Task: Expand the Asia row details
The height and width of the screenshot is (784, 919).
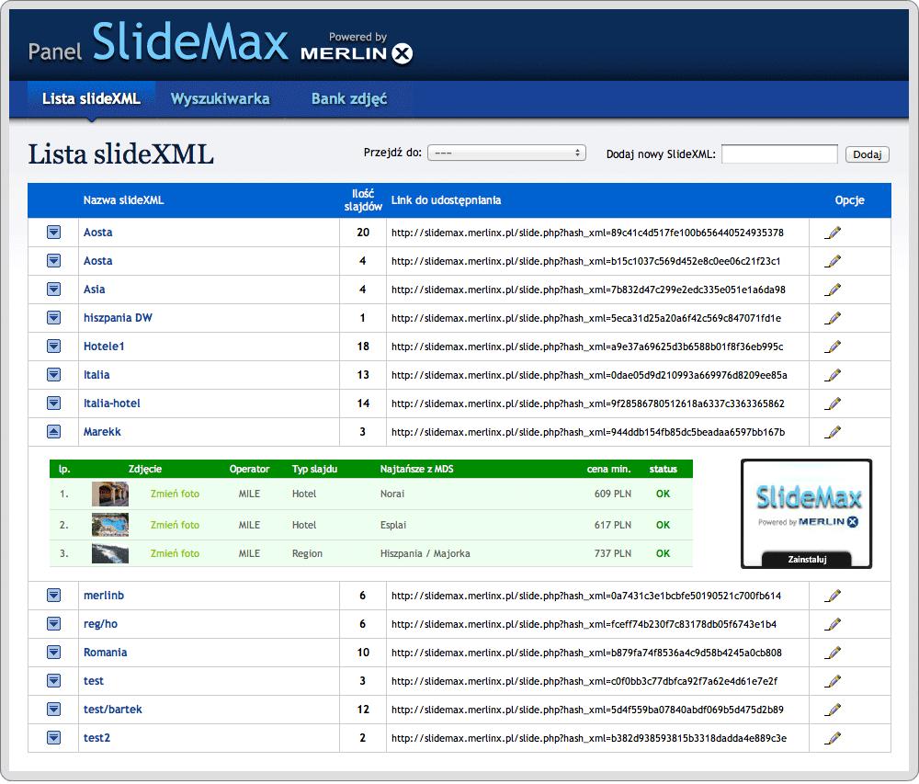Action: pyautogui.click(x=53, y=289)
